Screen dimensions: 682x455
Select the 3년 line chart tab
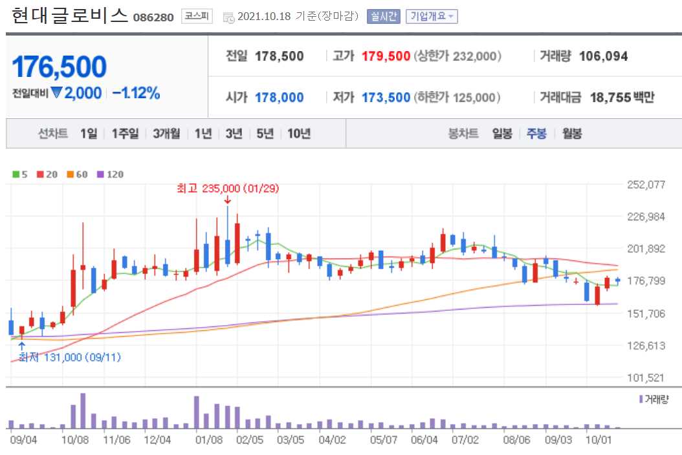(x=234, y=133)
